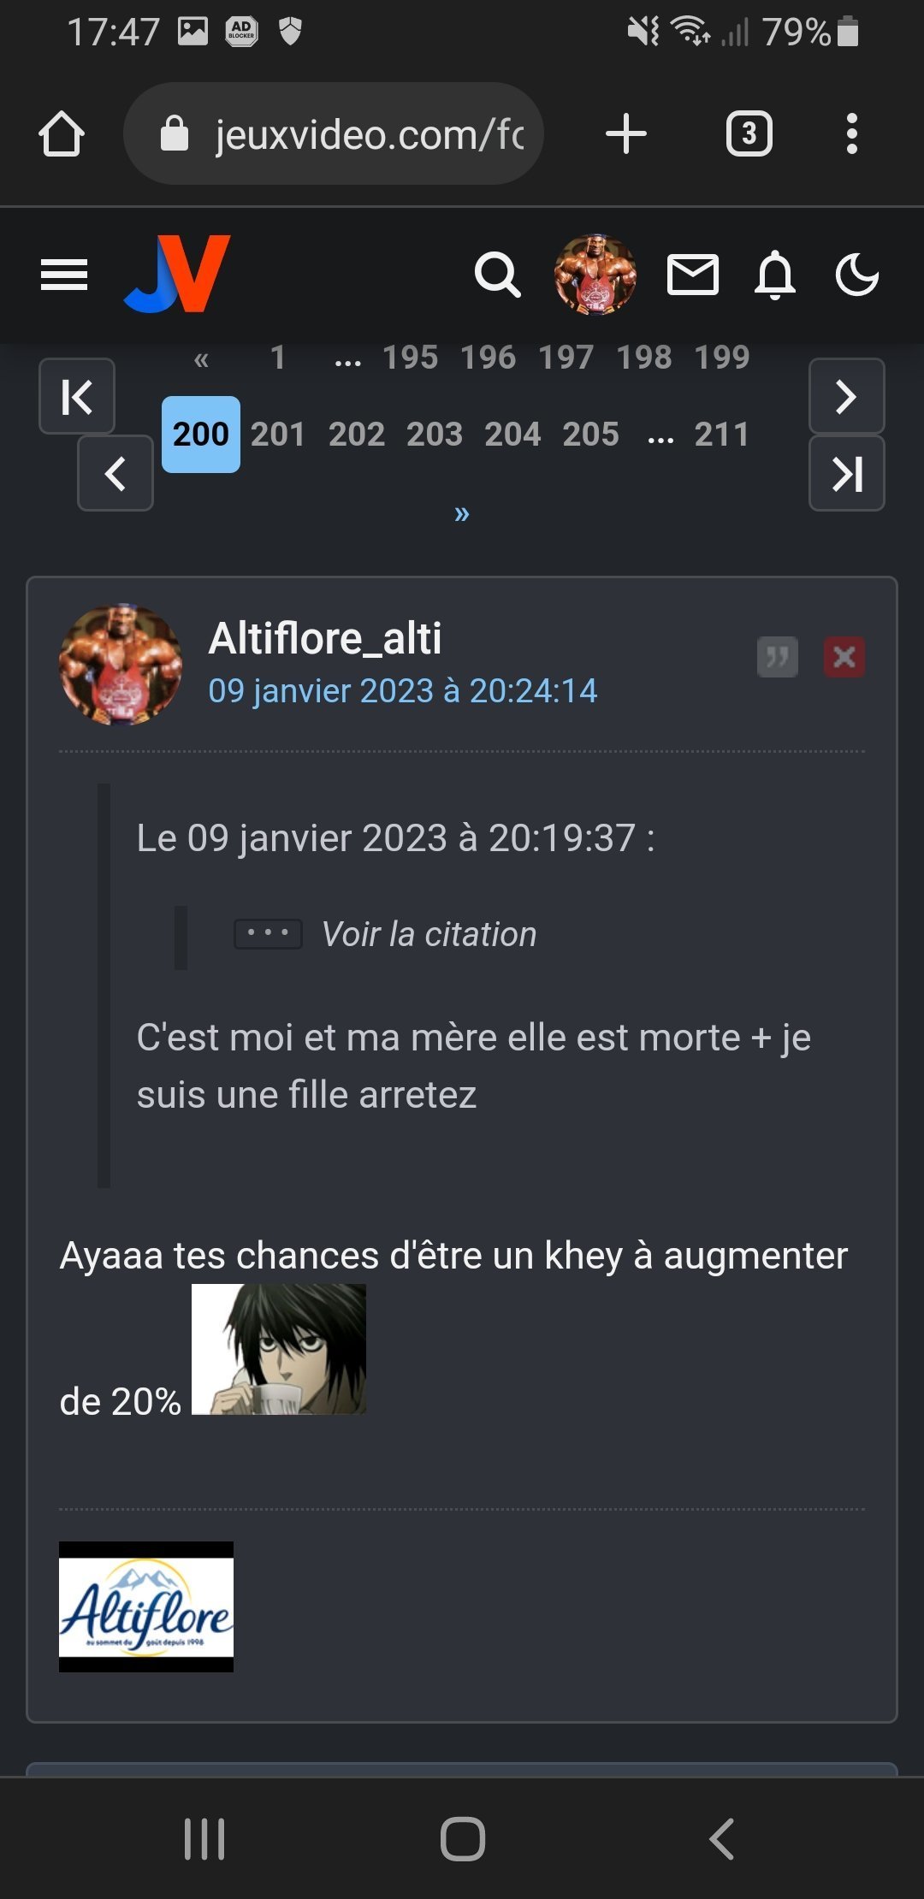Go to page 201
This screenshot has width=924, height=1899.
(x=278, y=434)
